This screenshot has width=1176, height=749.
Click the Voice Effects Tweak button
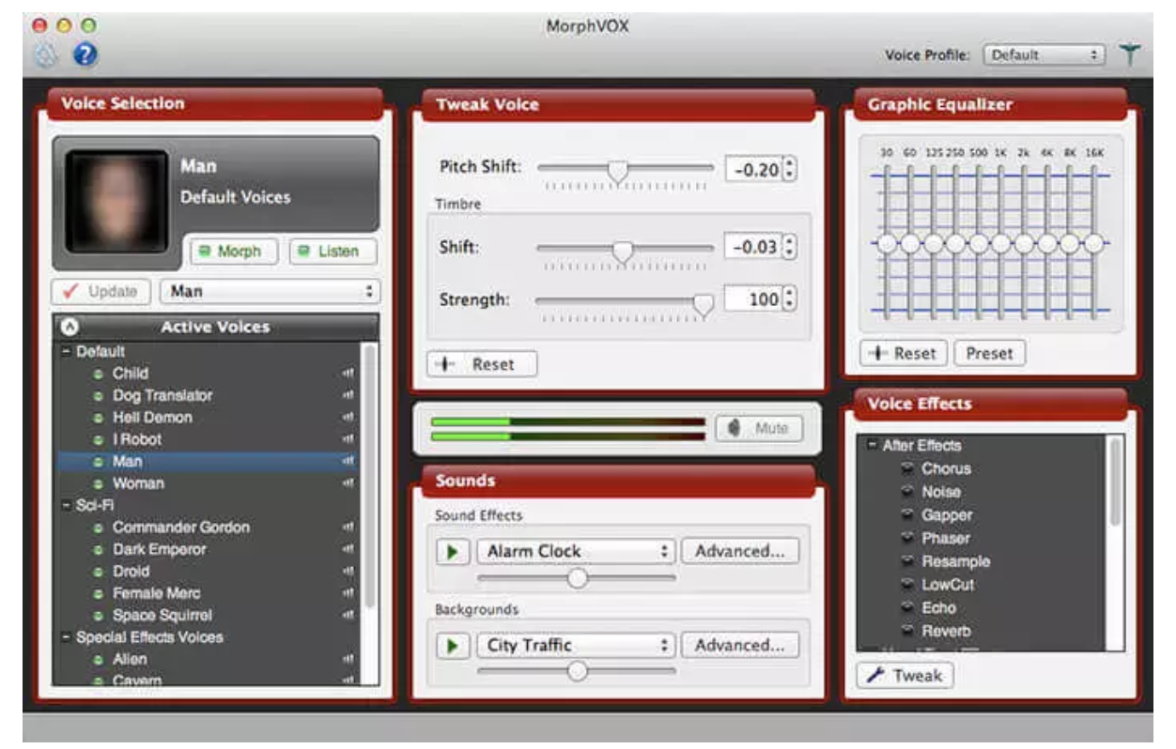pos(905,676)
